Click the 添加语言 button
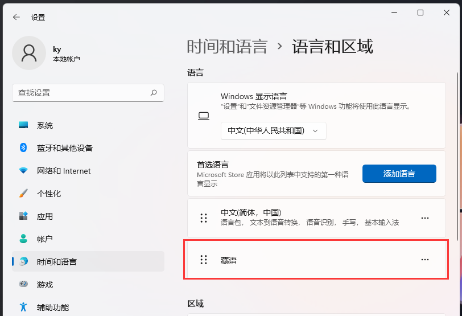Image resolution: width=462 pixels, height=316 pixels. pyautogui.click(x=399, y=174)
